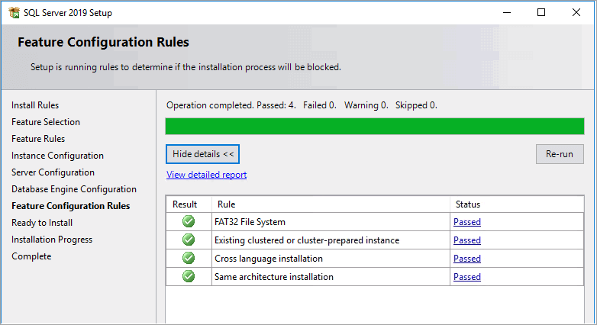Image resolution: width=597 pixels, height=325 pixels.
Task: Open Passed status for Existing clustered instance rule
Action: 466,240
